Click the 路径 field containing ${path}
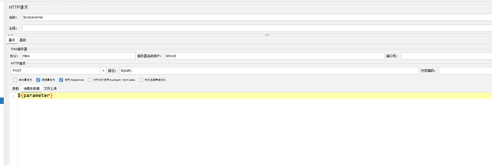 (x=269, y=71)
